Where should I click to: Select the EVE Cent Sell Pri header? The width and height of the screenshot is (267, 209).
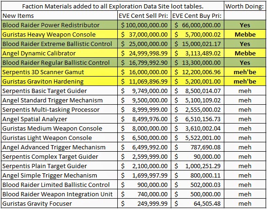[x=144, y=15]
